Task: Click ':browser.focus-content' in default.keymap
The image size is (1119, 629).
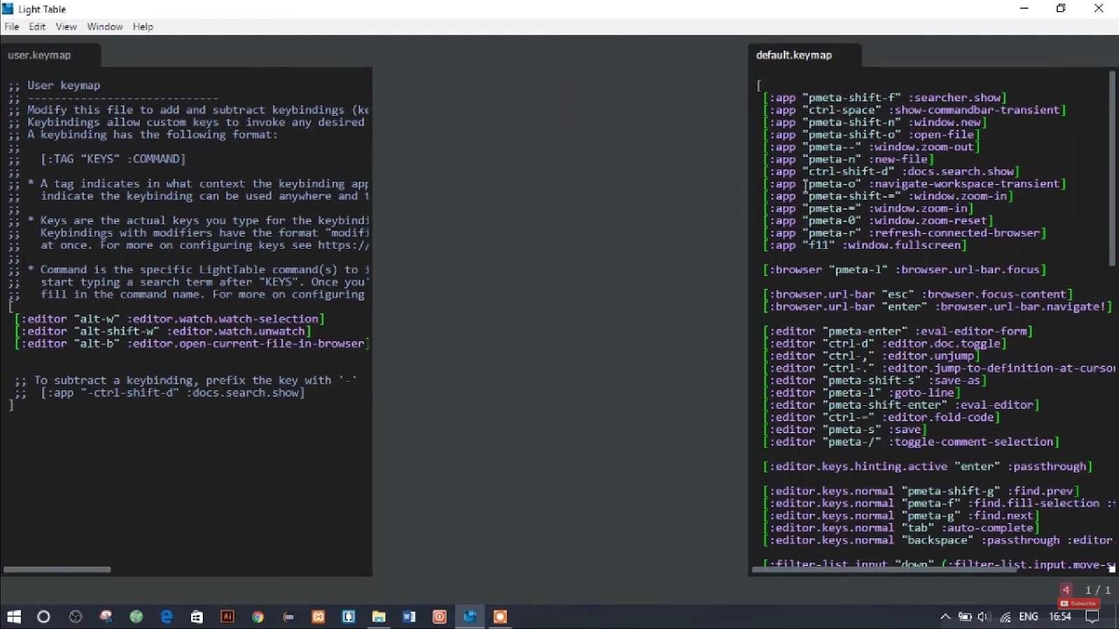Action: pyautogui.click(x=994, y=294)
